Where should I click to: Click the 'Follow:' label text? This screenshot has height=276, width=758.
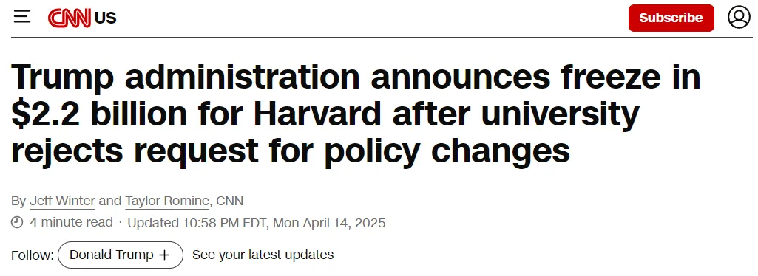(33, 255)
